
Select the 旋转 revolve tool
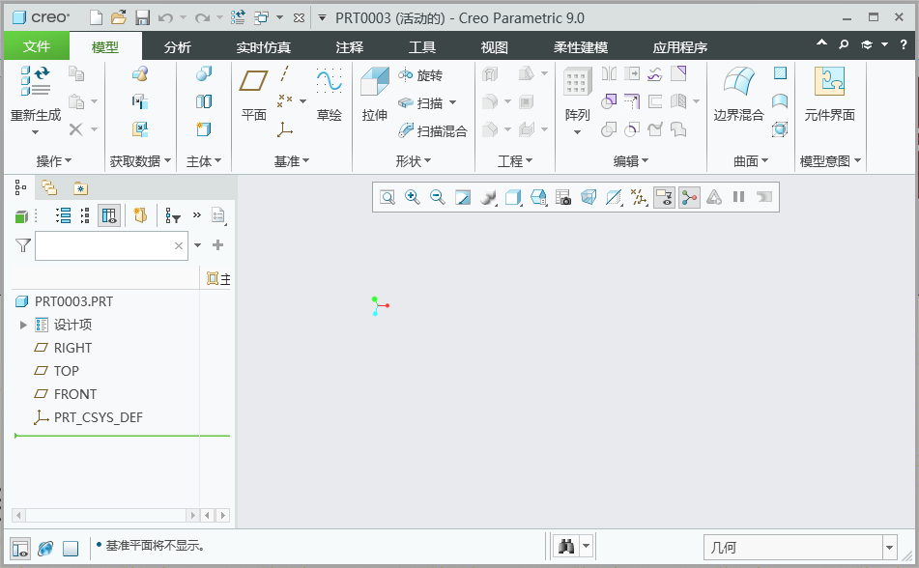pos(420,75)
